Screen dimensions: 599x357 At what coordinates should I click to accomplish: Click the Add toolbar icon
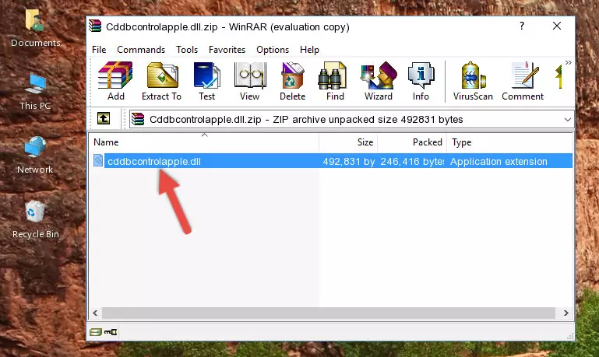(115, 81)
